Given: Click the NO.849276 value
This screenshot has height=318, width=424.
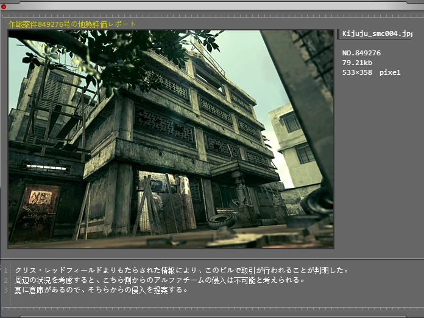Looking at the screenshot, I should 361,53.
